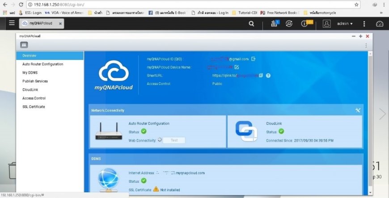This screenshot has height=198, width=389.
Task: Open the Free Network Books bookmark
Action: [280, 13]
